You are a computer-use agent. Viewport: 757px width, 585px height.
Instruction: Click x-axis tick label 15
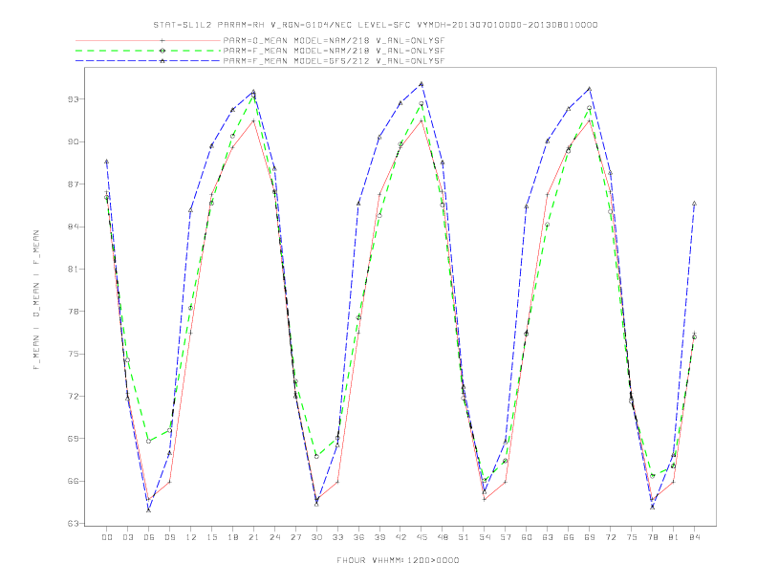(211, 537)
